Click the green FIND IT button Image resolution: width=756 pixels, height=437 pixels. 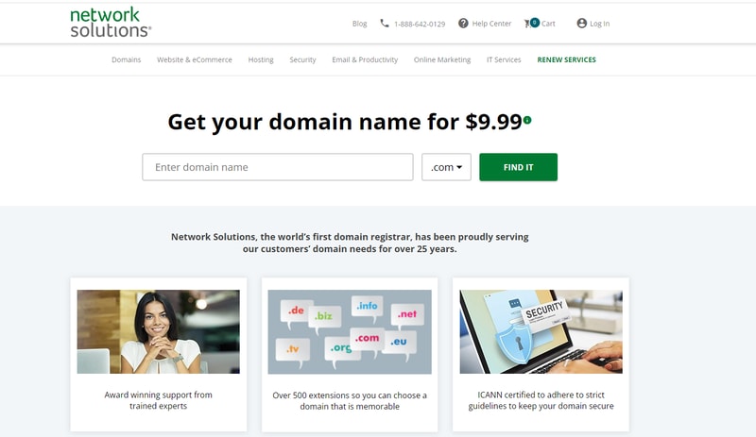coord(518,167)
